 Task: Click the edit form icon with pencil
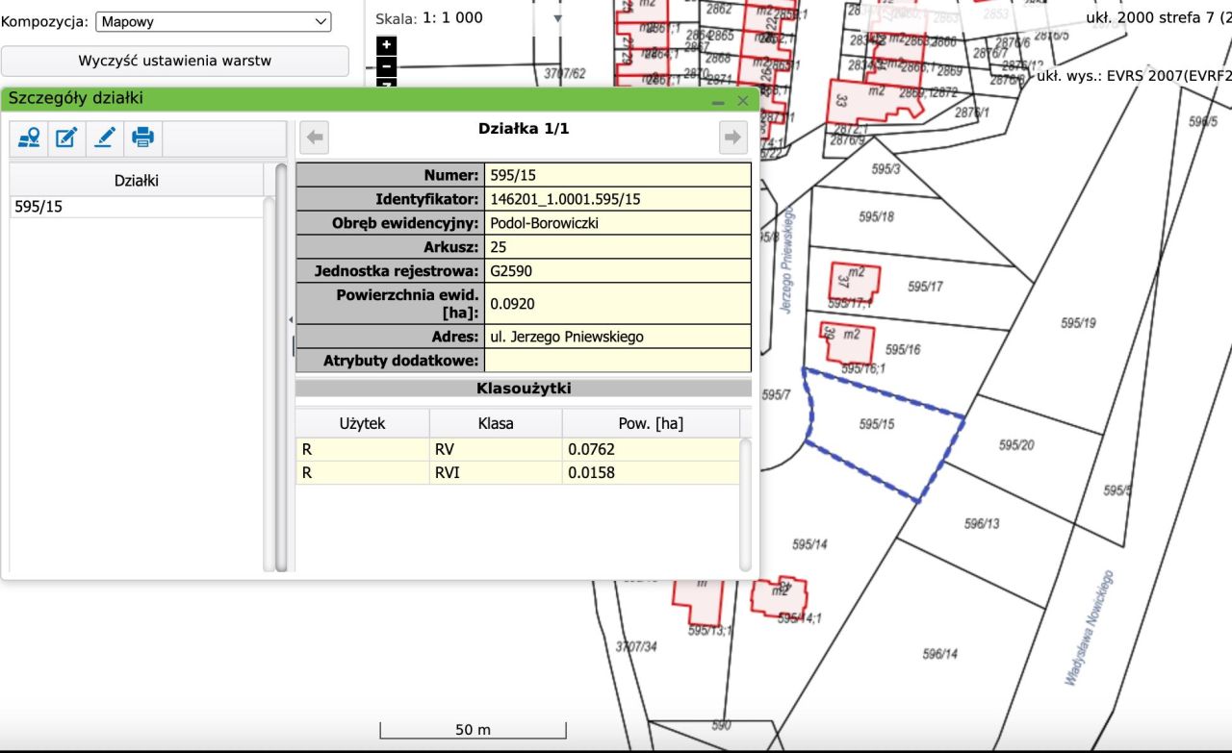click(66, 138)
